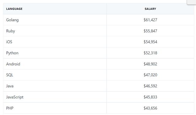
Task: Click the $48,902 salary value
Action: (x=150, y=64)
